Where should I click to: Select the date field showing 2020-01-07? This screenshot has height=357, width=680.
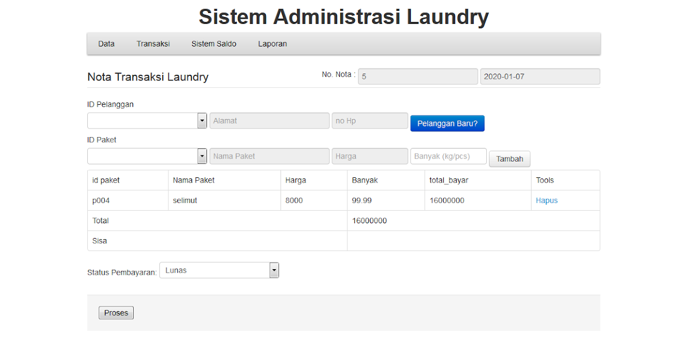coord(539,76)
